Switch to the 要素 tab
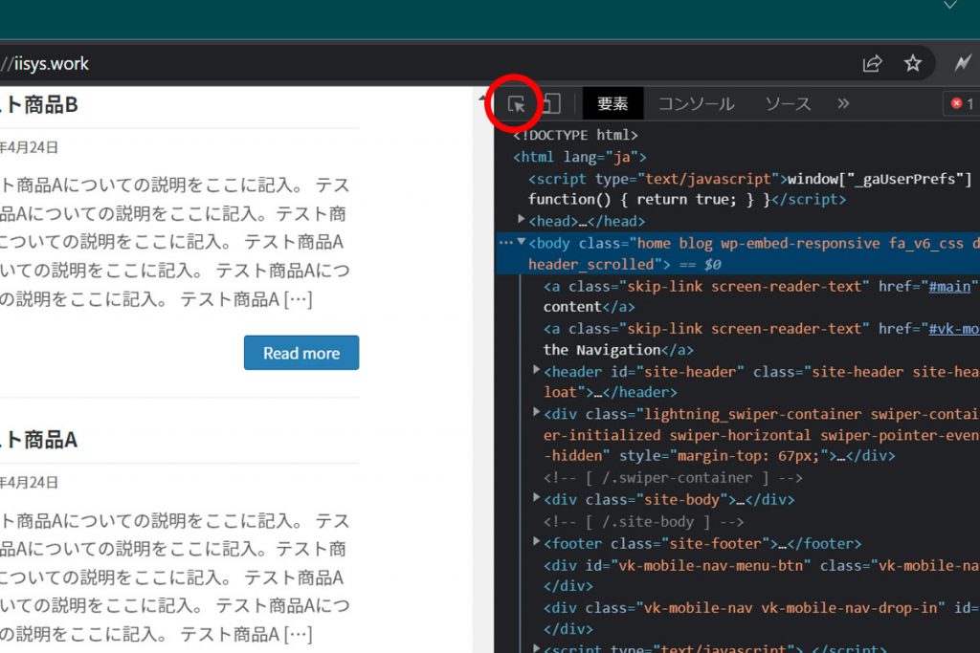Viewport: 980px width, 653px height. pos(612,103)
